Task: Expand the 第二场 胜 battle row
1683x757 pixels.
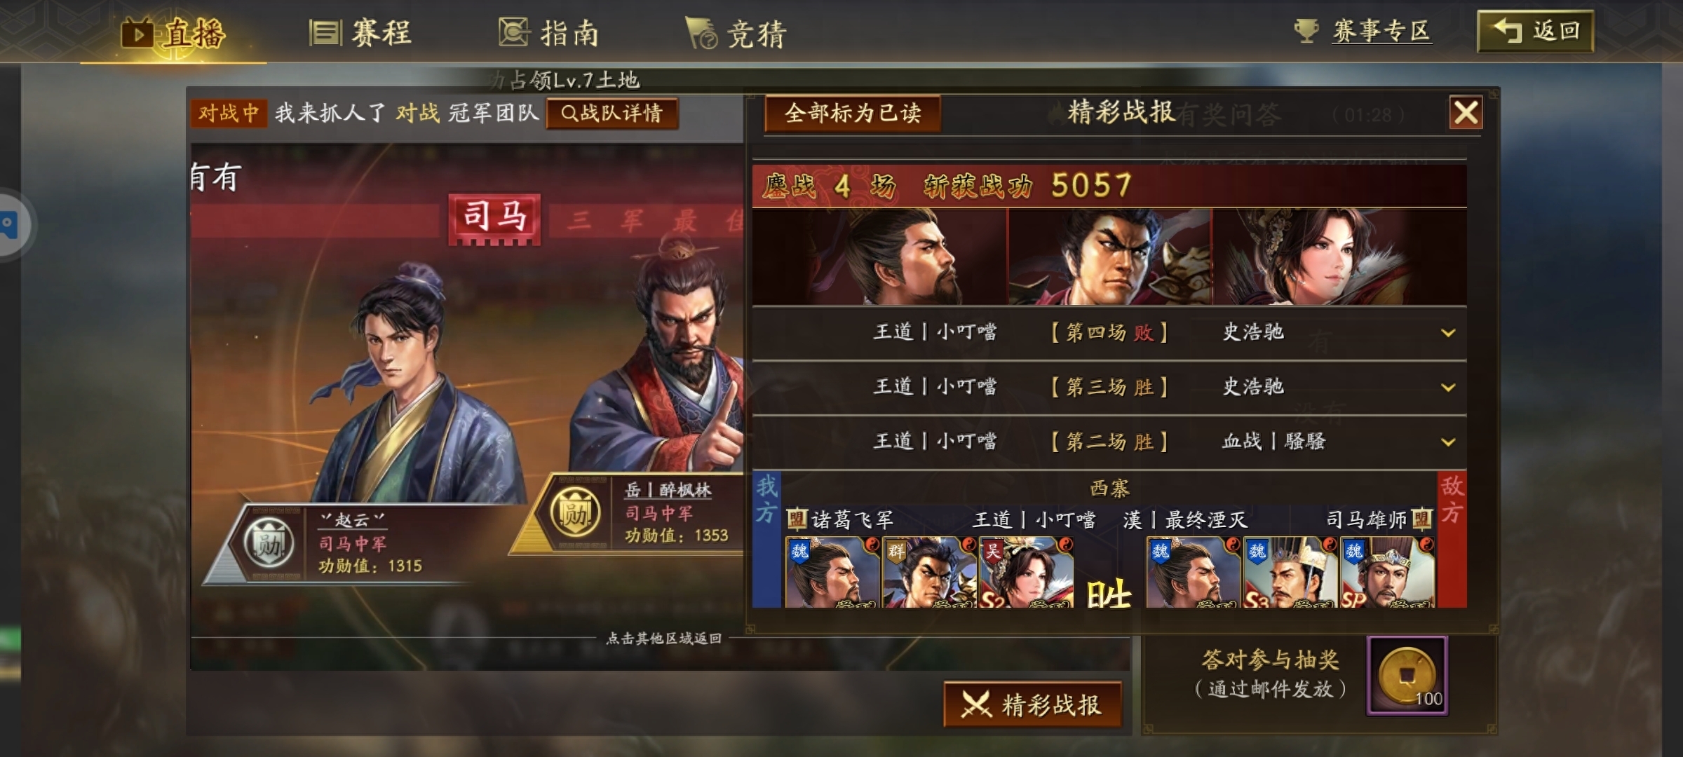Action: pos(1109,442)
